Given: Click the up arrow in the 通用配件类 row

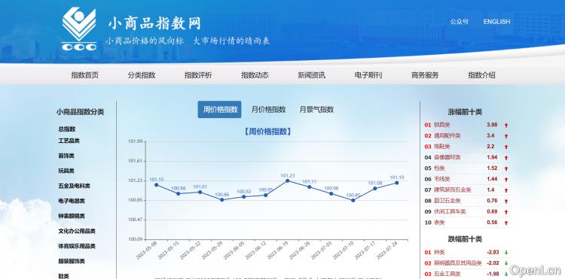Looking at the screenshot, I should coord(506,136).
